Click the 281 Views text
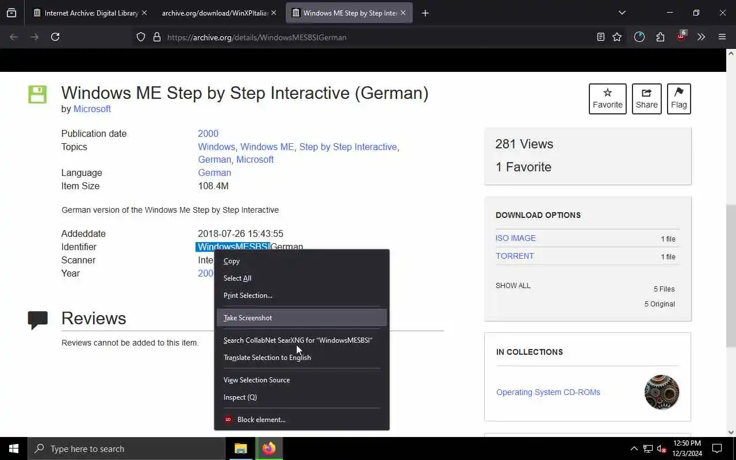 tap(524, 144)
